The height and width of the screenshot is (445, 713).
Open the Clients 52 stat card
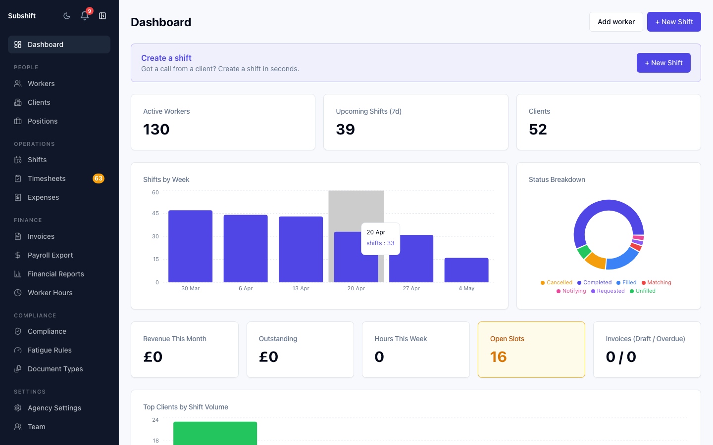pyautogui.click(x=609, y=122)
